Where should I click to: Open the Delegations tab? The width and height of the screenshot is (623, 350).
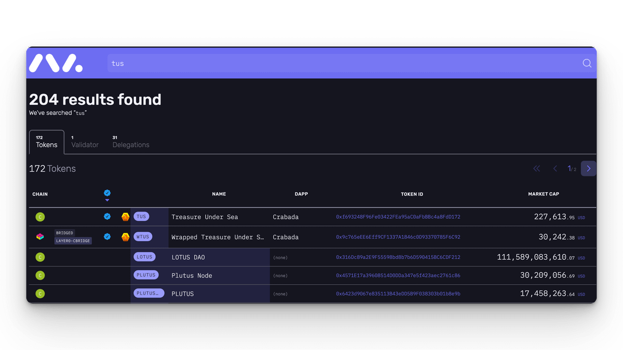click(x=131, y=142)
